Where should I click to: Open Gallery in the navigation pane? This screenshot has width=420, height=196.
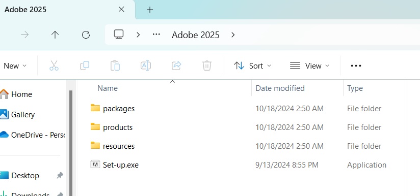[x=17, y=114]
